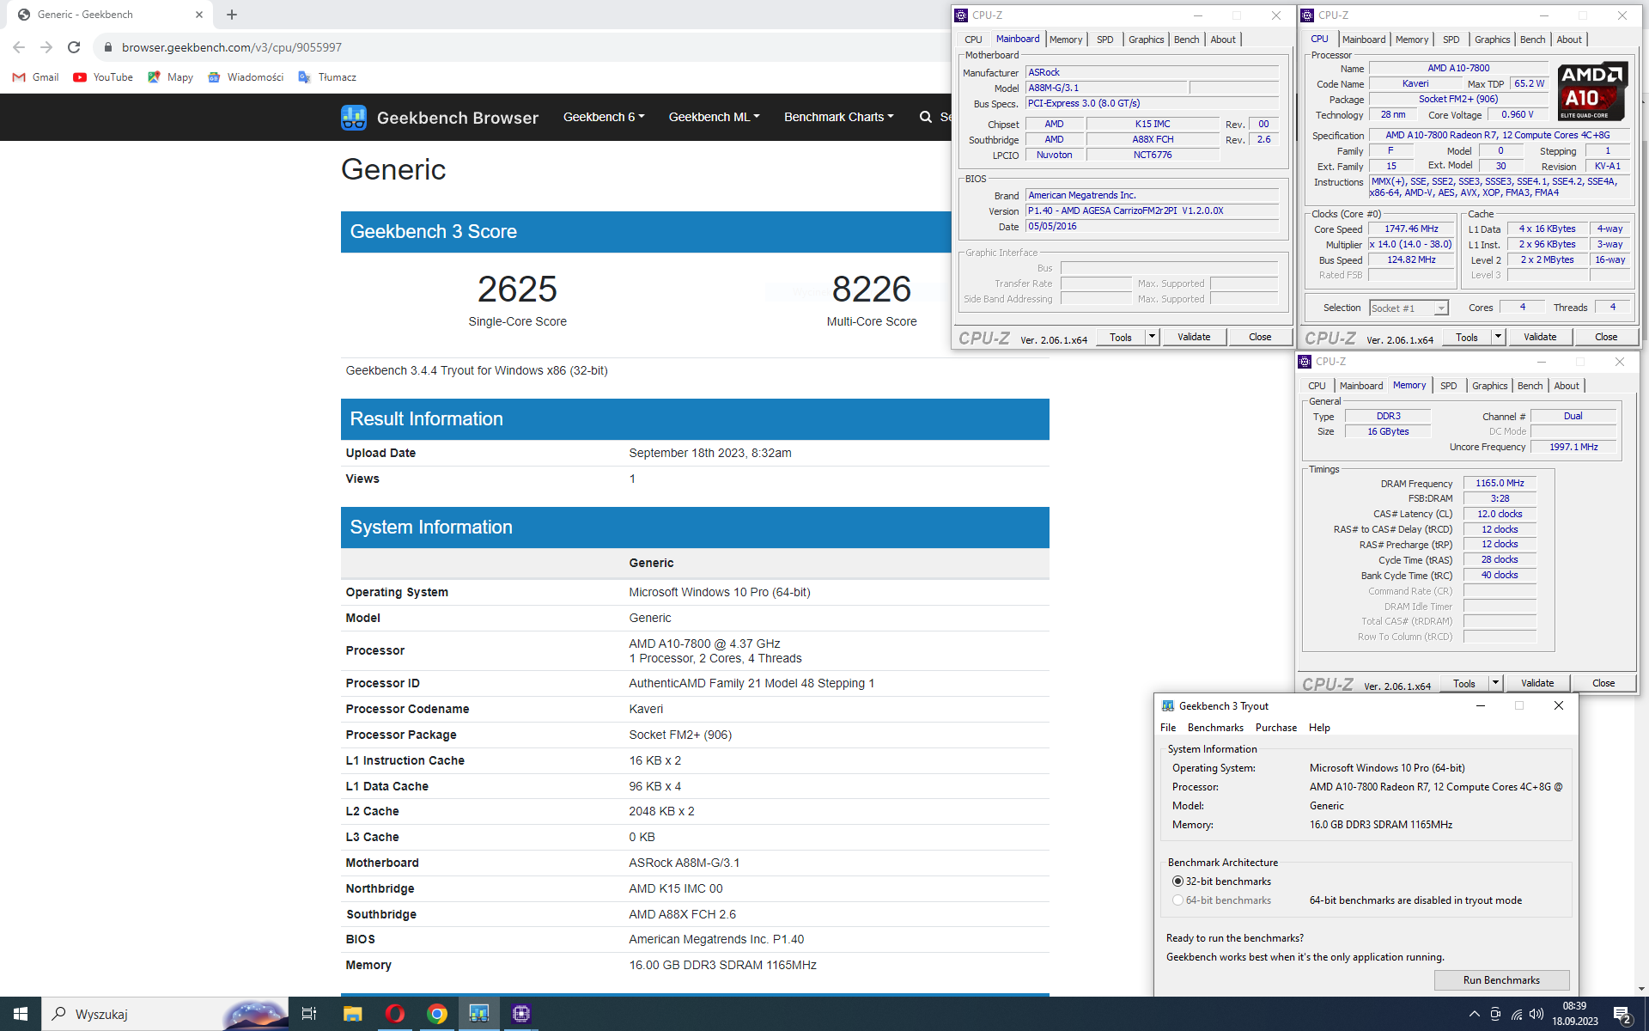Image resolution: width=1649 pixels, height=1031 pixels.
Task: Open the Gmail bookmark
Action: click(x=36, y=77)
